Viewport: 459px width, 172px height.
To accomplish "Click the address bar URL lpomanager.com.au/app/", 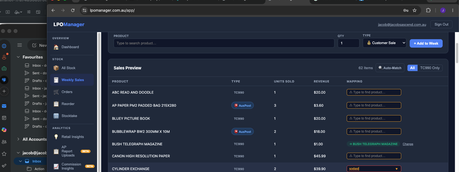I will pyautogui.click(x=112, y=10).
